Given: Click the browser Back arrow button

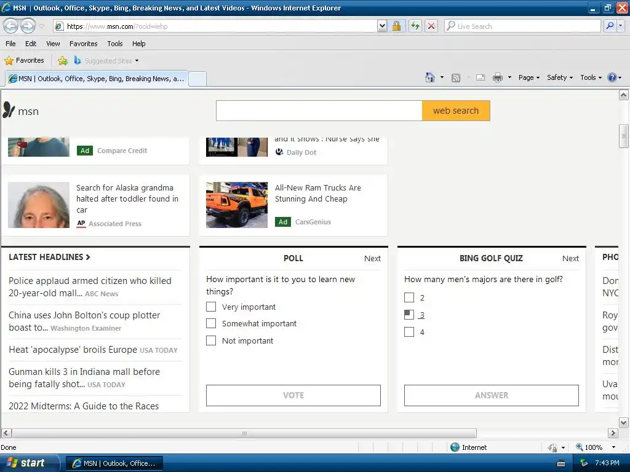Looking at the screenshot, I should click(x=11, y=26).
